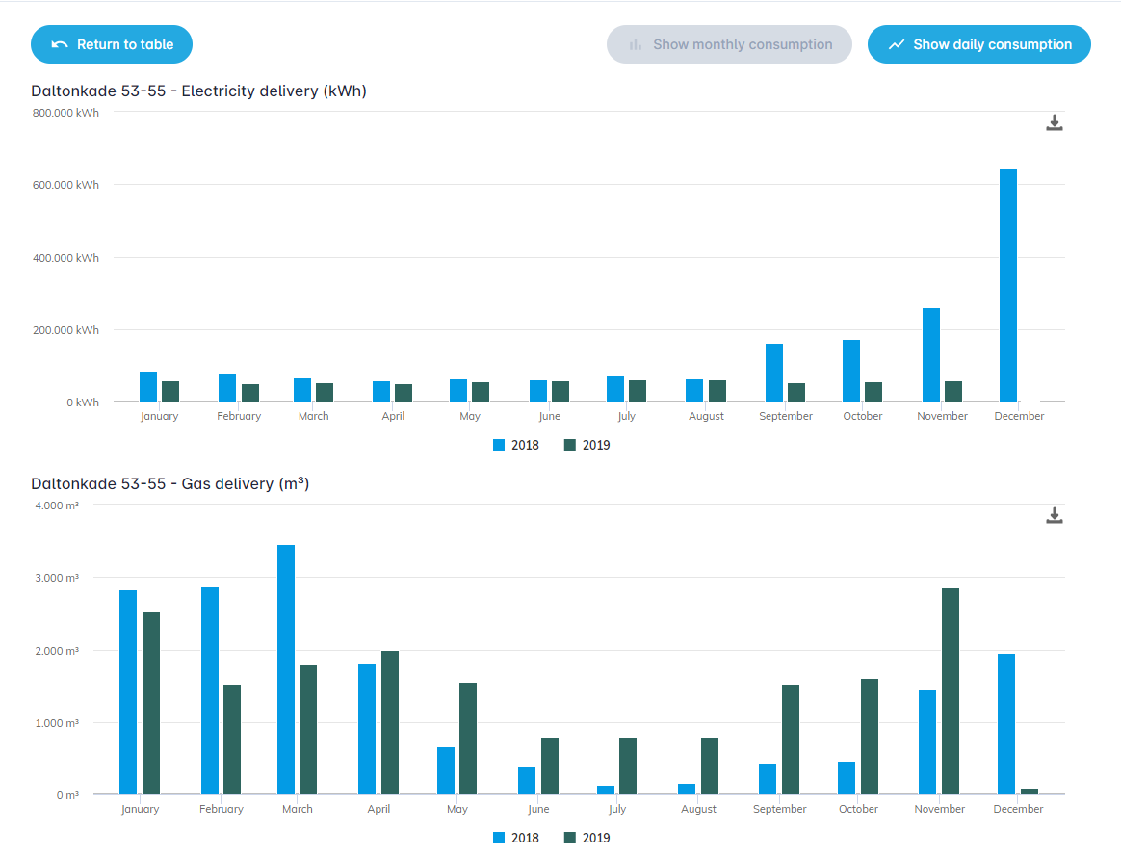Click the undo arrow icon on Return to table
The width and height of the screenshot is (1121, 855).
click(60, 44)
